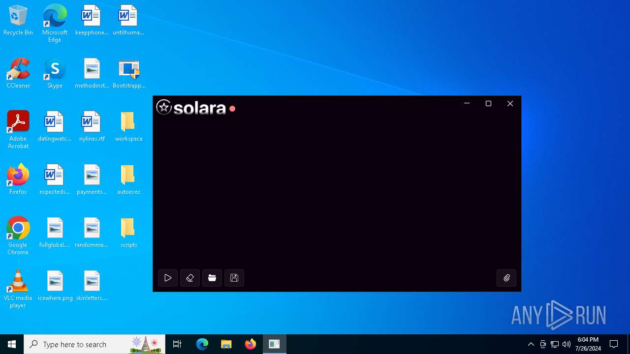Select the payments image file on desktop
This screenshot has height=354, width=630.
click(92, 180)
